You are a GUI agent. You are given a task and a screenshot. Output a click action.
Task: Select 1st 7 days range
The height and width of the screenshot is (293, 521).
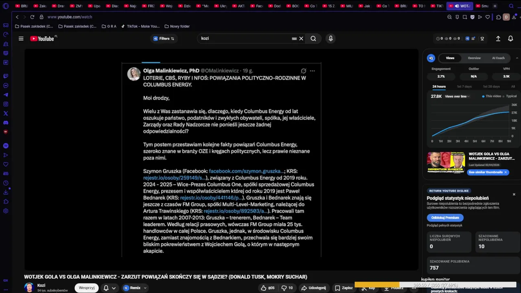[x=464, y=87]
